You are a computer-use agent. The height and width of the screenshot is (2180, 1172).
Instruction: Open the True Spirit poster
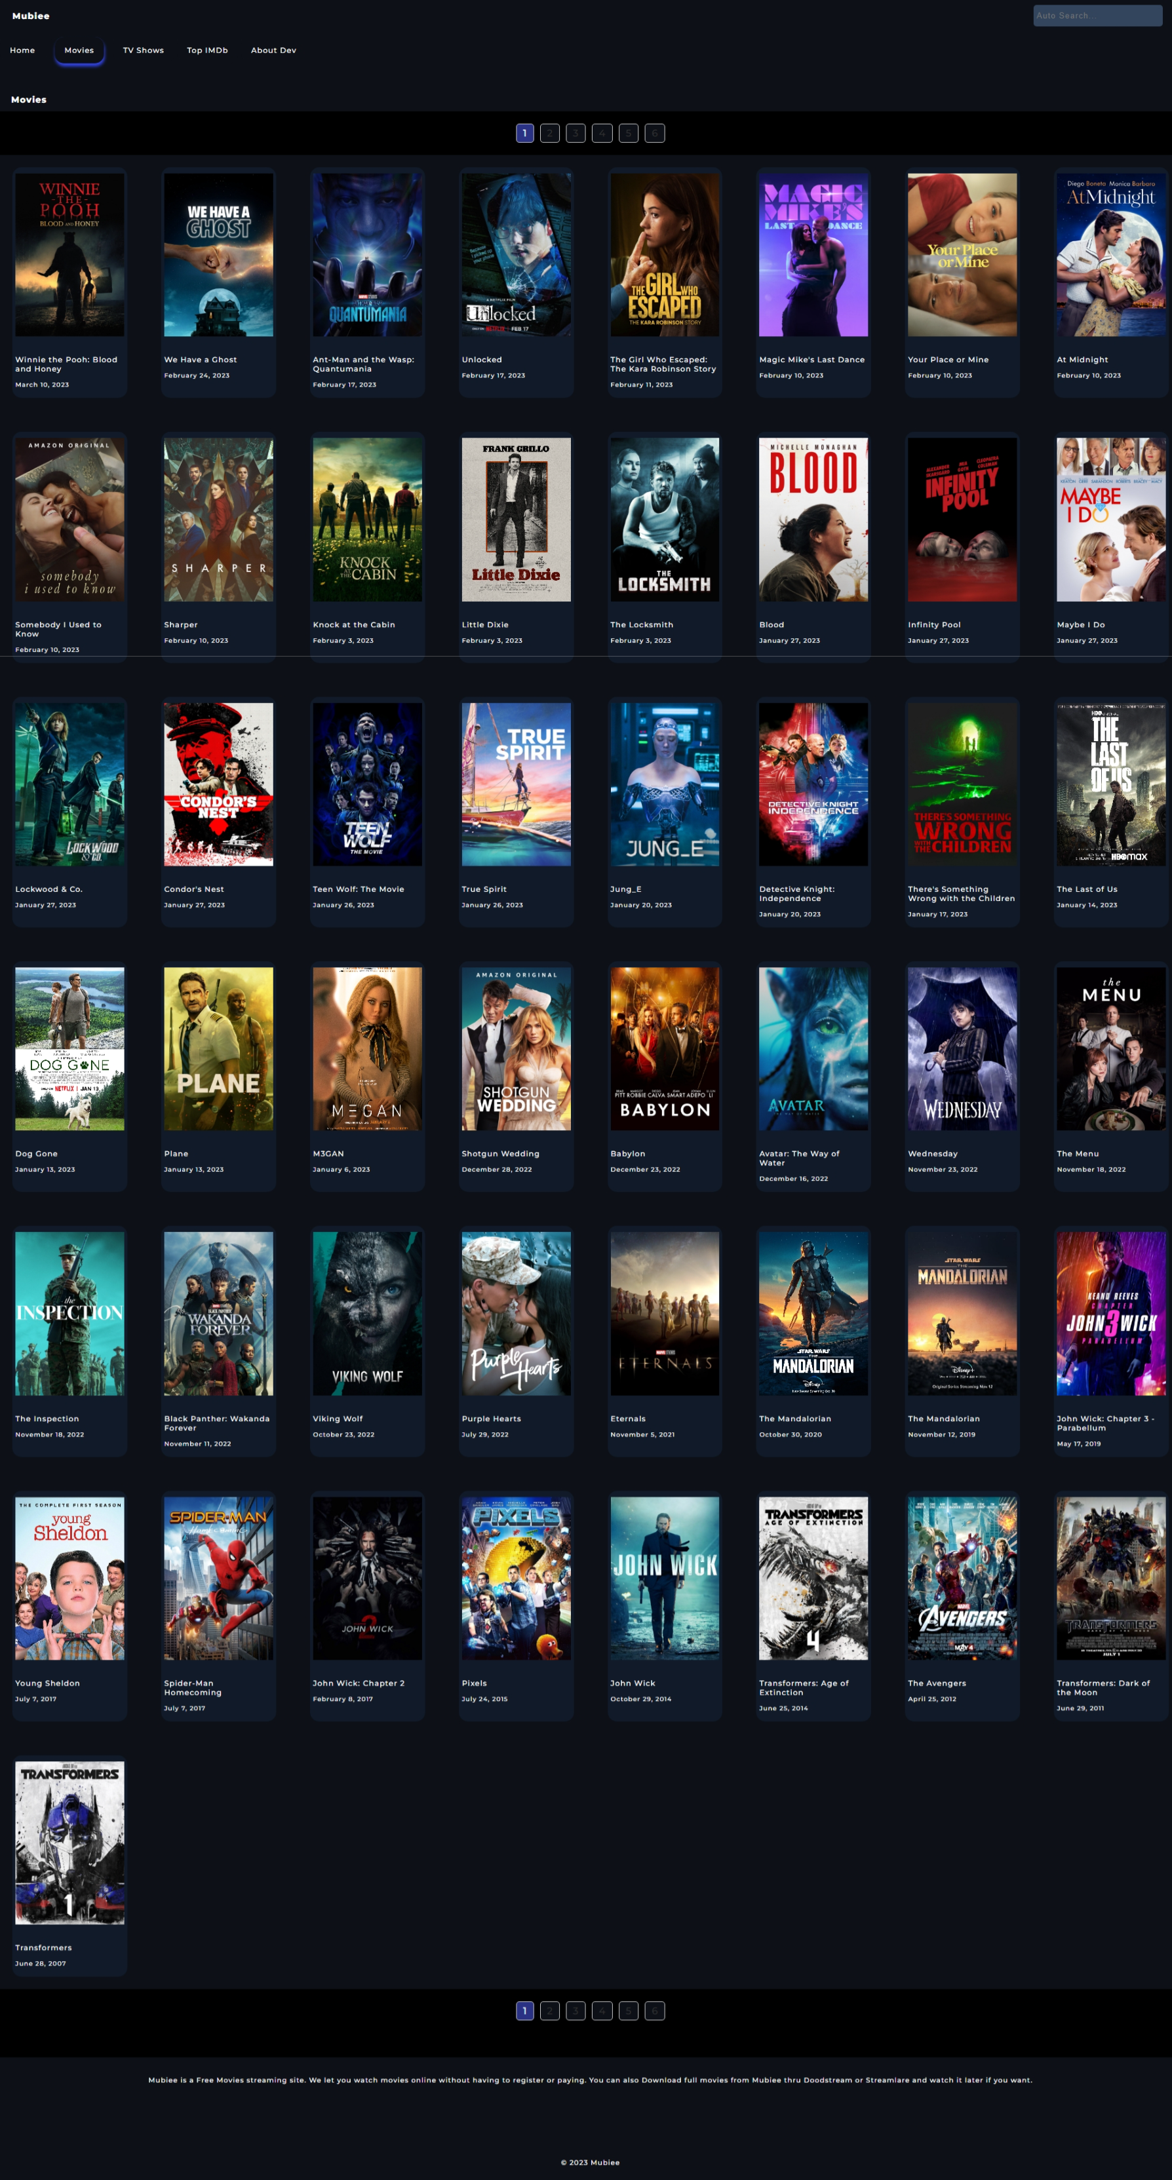click(517, 784)
